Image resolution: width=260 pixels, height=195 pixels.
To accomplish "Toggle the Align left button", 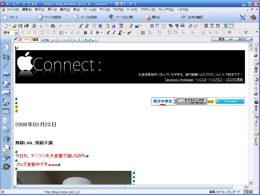I will tap(23, 33).
